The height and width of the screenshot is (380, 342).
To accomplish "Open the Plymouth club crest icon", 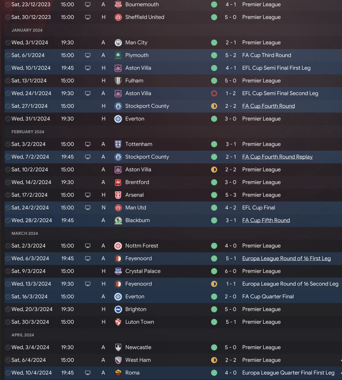I will (x=118, y=55).
